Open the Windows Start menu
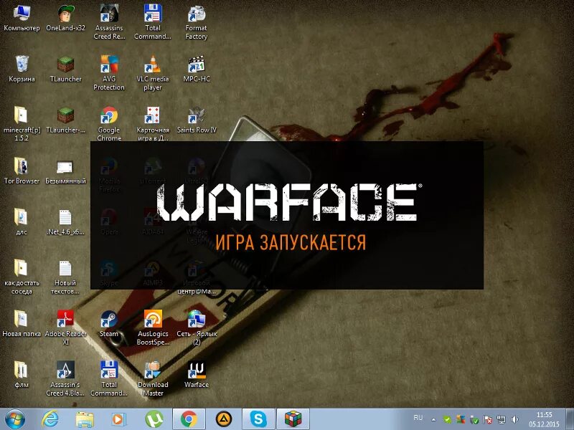 (x=14, y=419)
